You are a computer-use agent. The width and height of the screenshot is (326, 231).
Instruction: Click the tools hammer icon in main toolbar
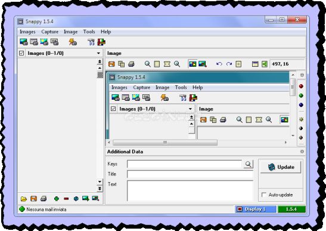click(x=91, y=42)
